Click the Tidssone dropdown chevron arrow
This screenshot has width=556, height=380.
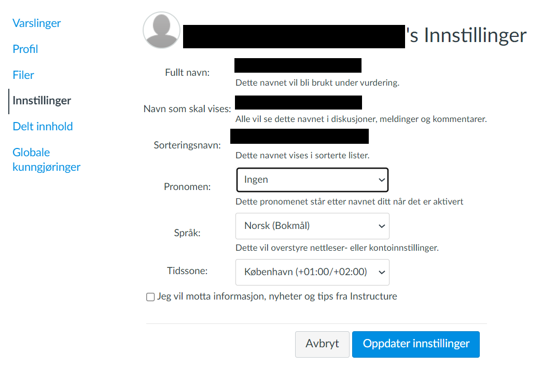[x=382, y=272]
